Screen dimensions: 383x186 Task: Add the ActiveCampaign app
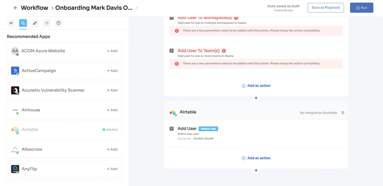pyautogui.click(x=112, y=71)
